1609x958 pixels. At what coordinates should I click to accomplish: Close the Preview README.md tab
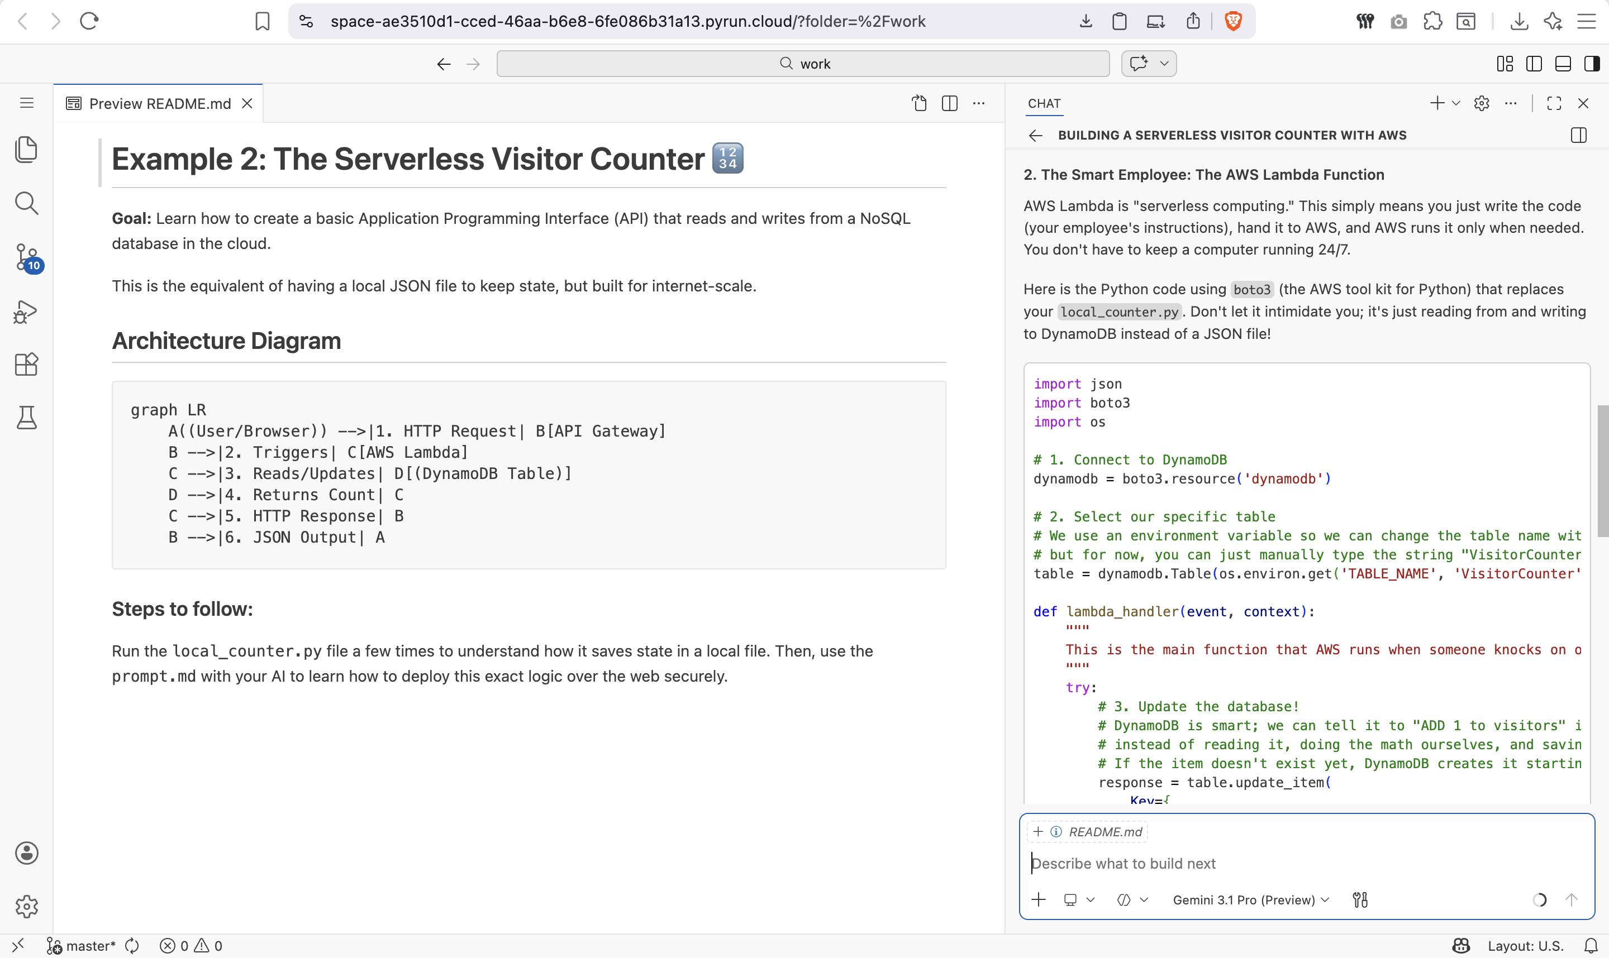pos(247,103)
